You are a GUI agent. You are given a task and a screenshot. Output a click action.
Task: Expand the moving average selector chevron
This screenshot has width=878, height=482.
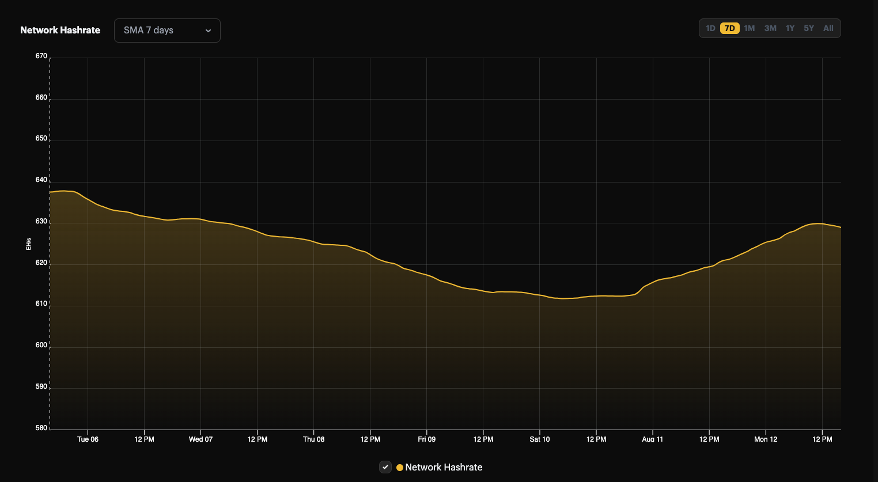(x=209, y=31)
